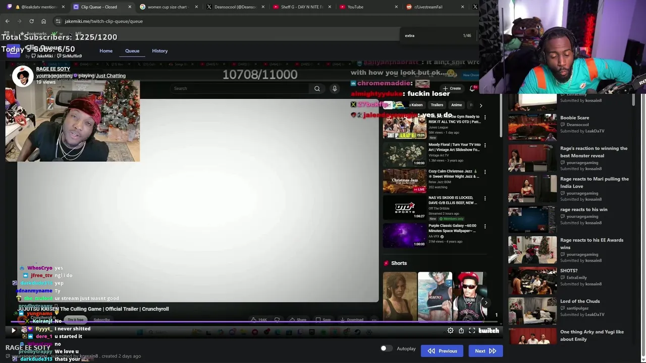Image resolution: width=646 pixels, height=363 pixels.
Task: Click the browser Back arrow
Action: [7, 21]
